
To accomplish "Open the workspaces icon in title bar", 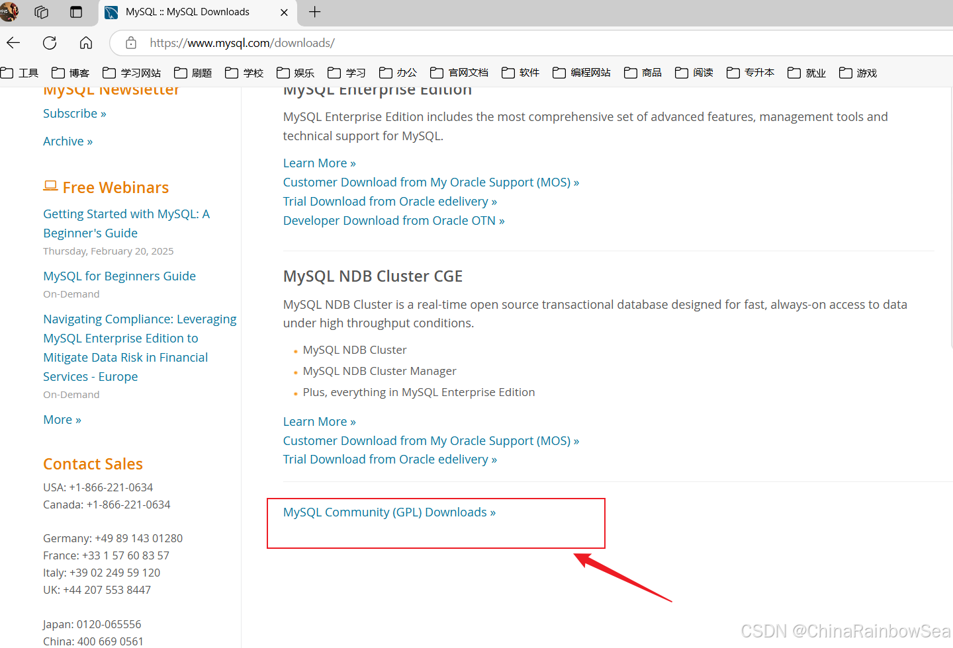I will tap(42, 12).
